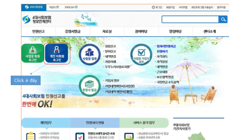Viewport: 229px width, 140px height.
Task: Select 자격상실 under 사업장 가입자 업무
Action: click(x=162, y=62)
